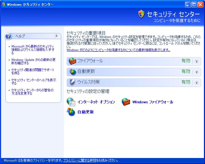Click 有効 status of 自動更新
205x164 pixels.
click(x=186, y=71)
